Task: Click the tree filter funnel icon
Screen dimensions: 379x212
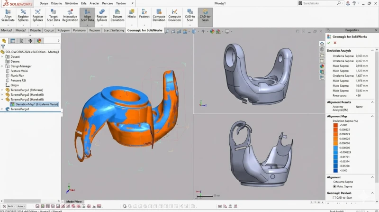Action: pyautogui.click(x=3, y=46)
